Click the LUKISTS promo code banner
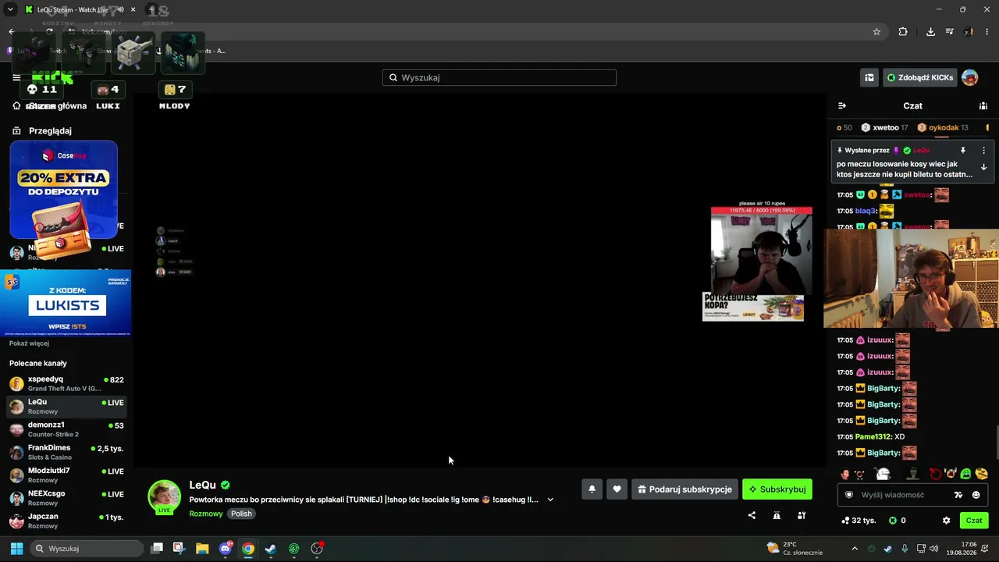The height and width of the screenshot is (562, 999). pos(66,303)
